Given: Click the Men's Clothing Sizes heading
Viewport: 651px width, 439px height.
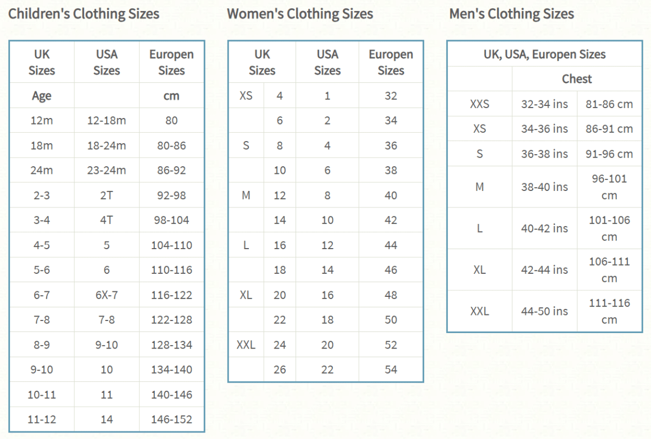Looking at the screenshot, I should 511,14.
